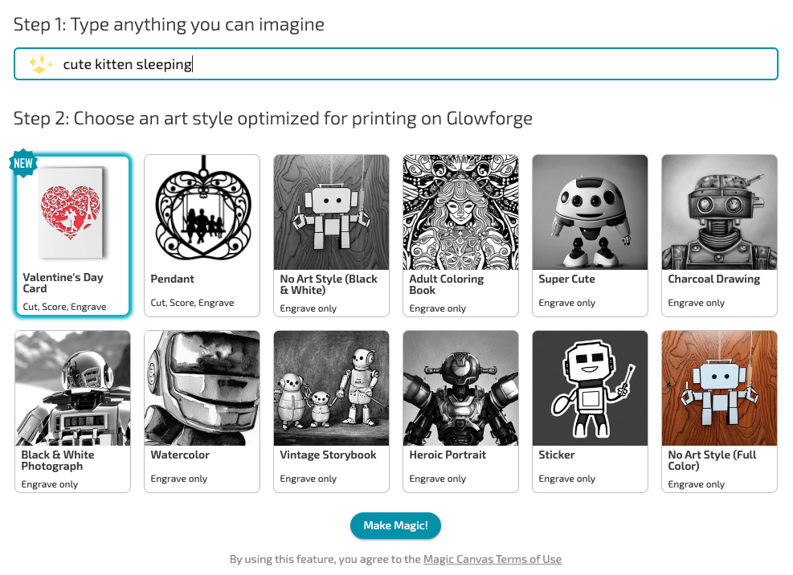Choose the Pendant art style
Image resolution: width=793 pixels, height=575 pixels.
202,235
